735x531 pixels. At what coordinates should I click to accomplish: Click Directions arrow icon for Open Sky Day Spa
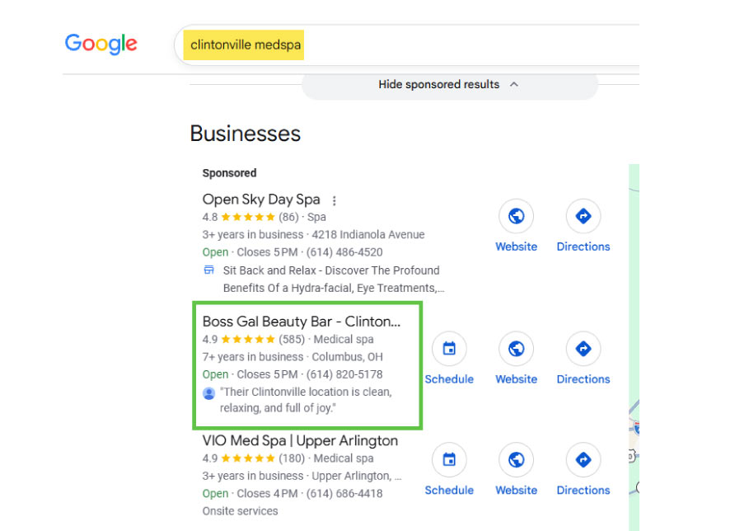(x=583, y=216)
